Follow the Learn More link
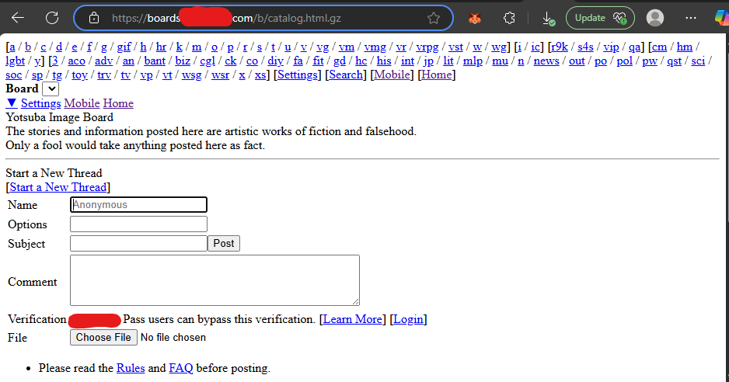The height and width of the screenshot is (382, 729). click(x=353, y=319)
